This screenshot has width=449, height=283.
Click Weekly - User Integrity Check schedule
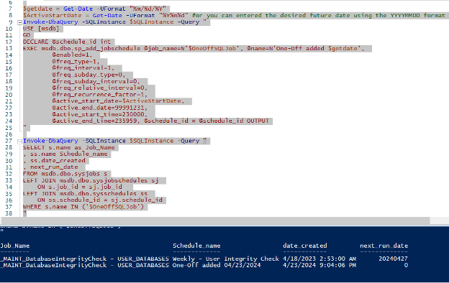pos(226,259)
